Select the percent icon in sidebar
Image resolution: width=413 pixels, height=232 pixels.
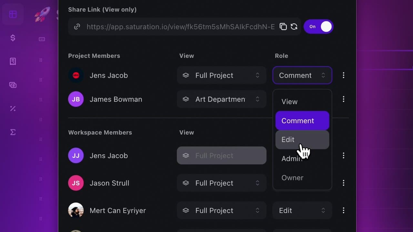point(13,109)
